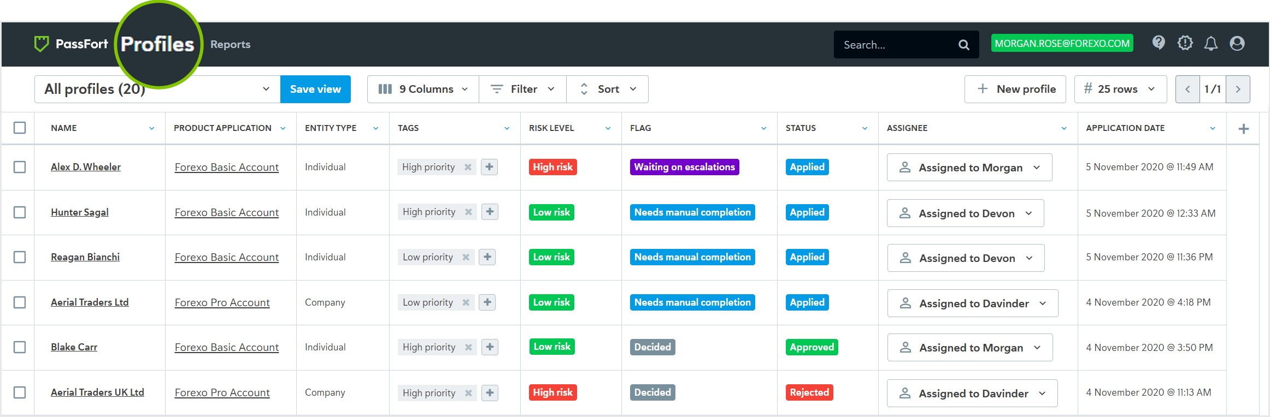Open the STATUS column header menu
Viewport: 1270px width, 417px height.
[865, 128]
